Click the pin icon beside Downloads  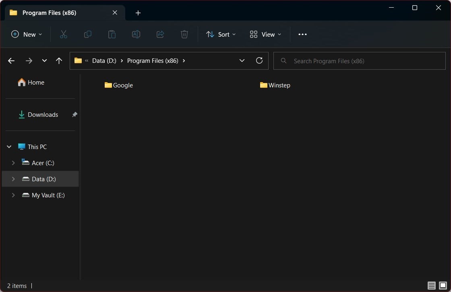74,114
